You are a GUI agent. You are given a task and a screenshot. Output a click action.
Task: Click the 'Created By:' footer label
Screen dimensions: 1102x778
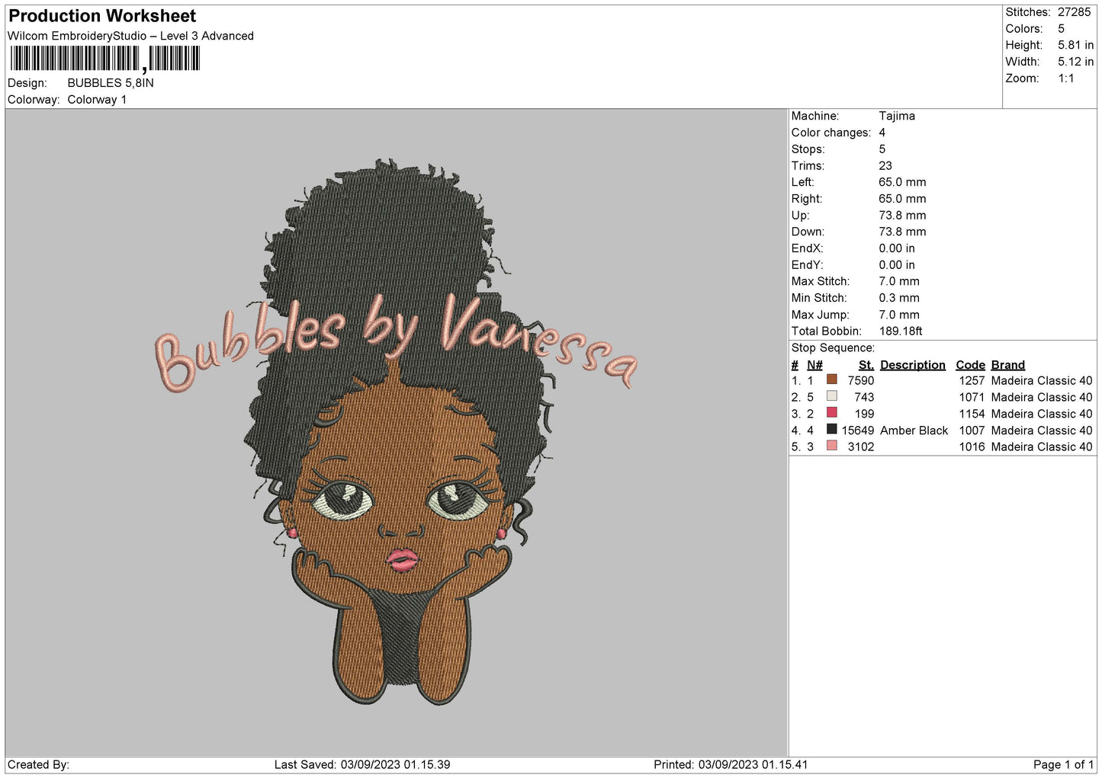coord(38,764)
